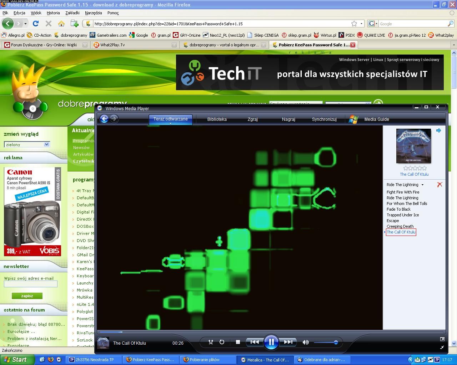Viewport: 457px width, 365px height.
Task: Open the Narzędzia menu
Action: (94, 13)
